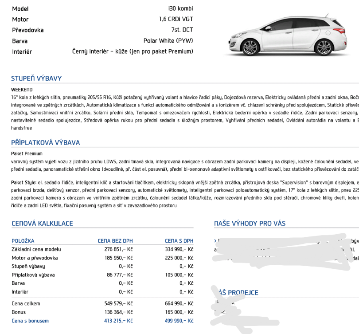Click the 'Paket Premium' title

[27, 153]
